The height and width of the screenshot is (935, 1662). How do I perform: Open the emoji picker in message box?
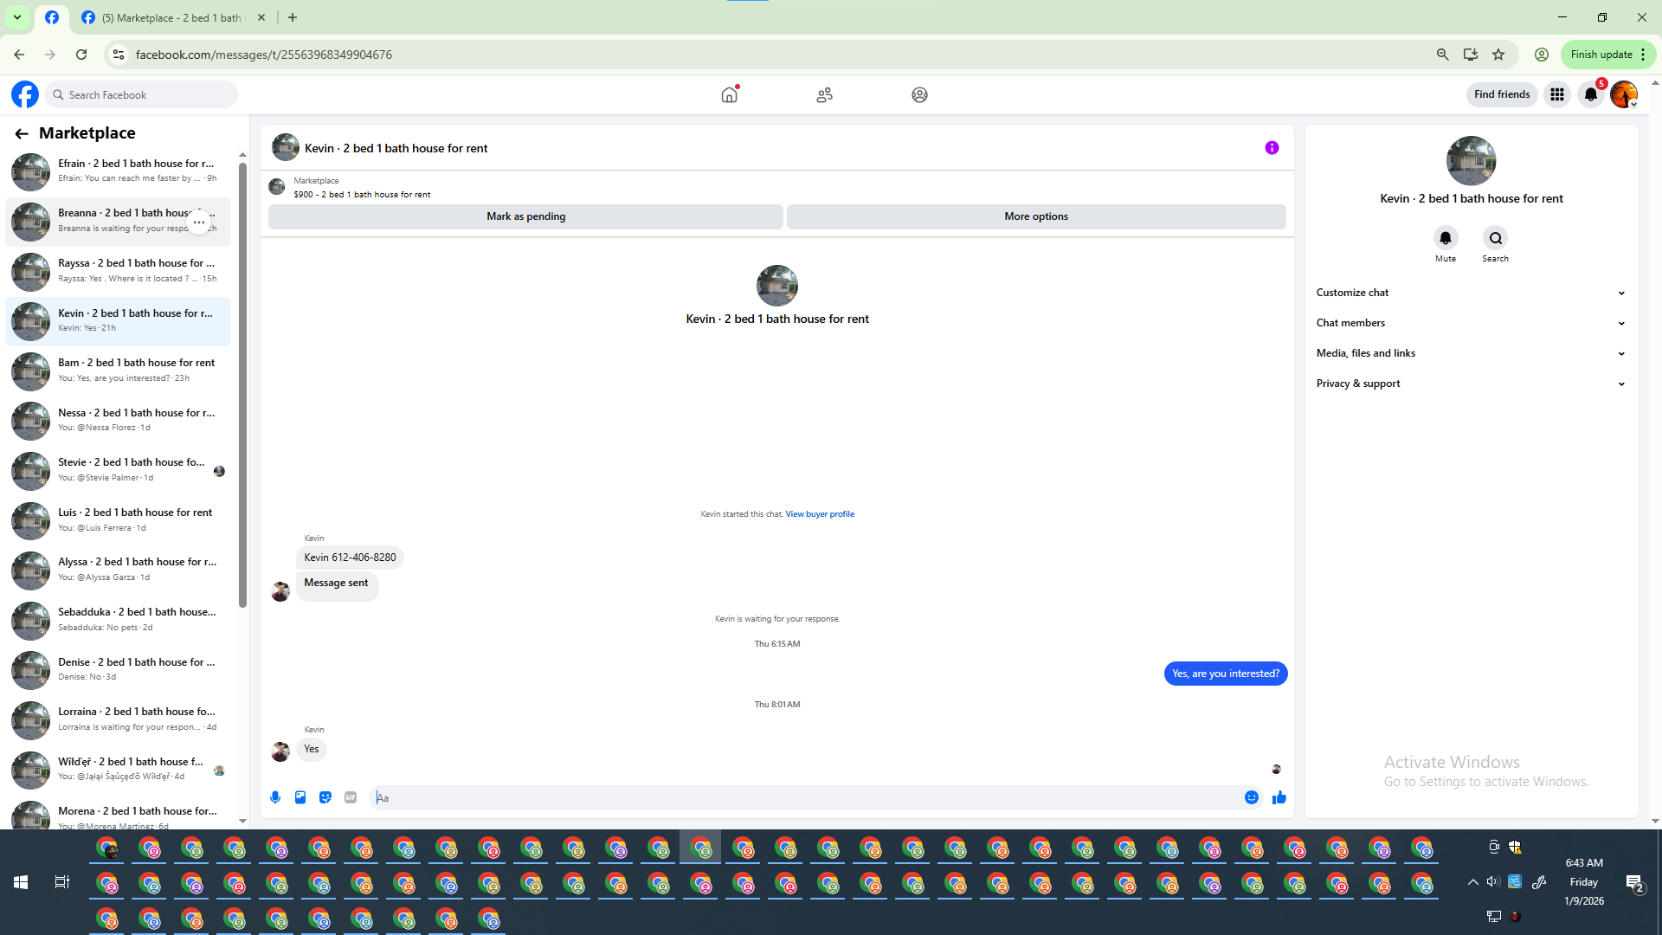pyautogui.click(x=1252, y=797)
